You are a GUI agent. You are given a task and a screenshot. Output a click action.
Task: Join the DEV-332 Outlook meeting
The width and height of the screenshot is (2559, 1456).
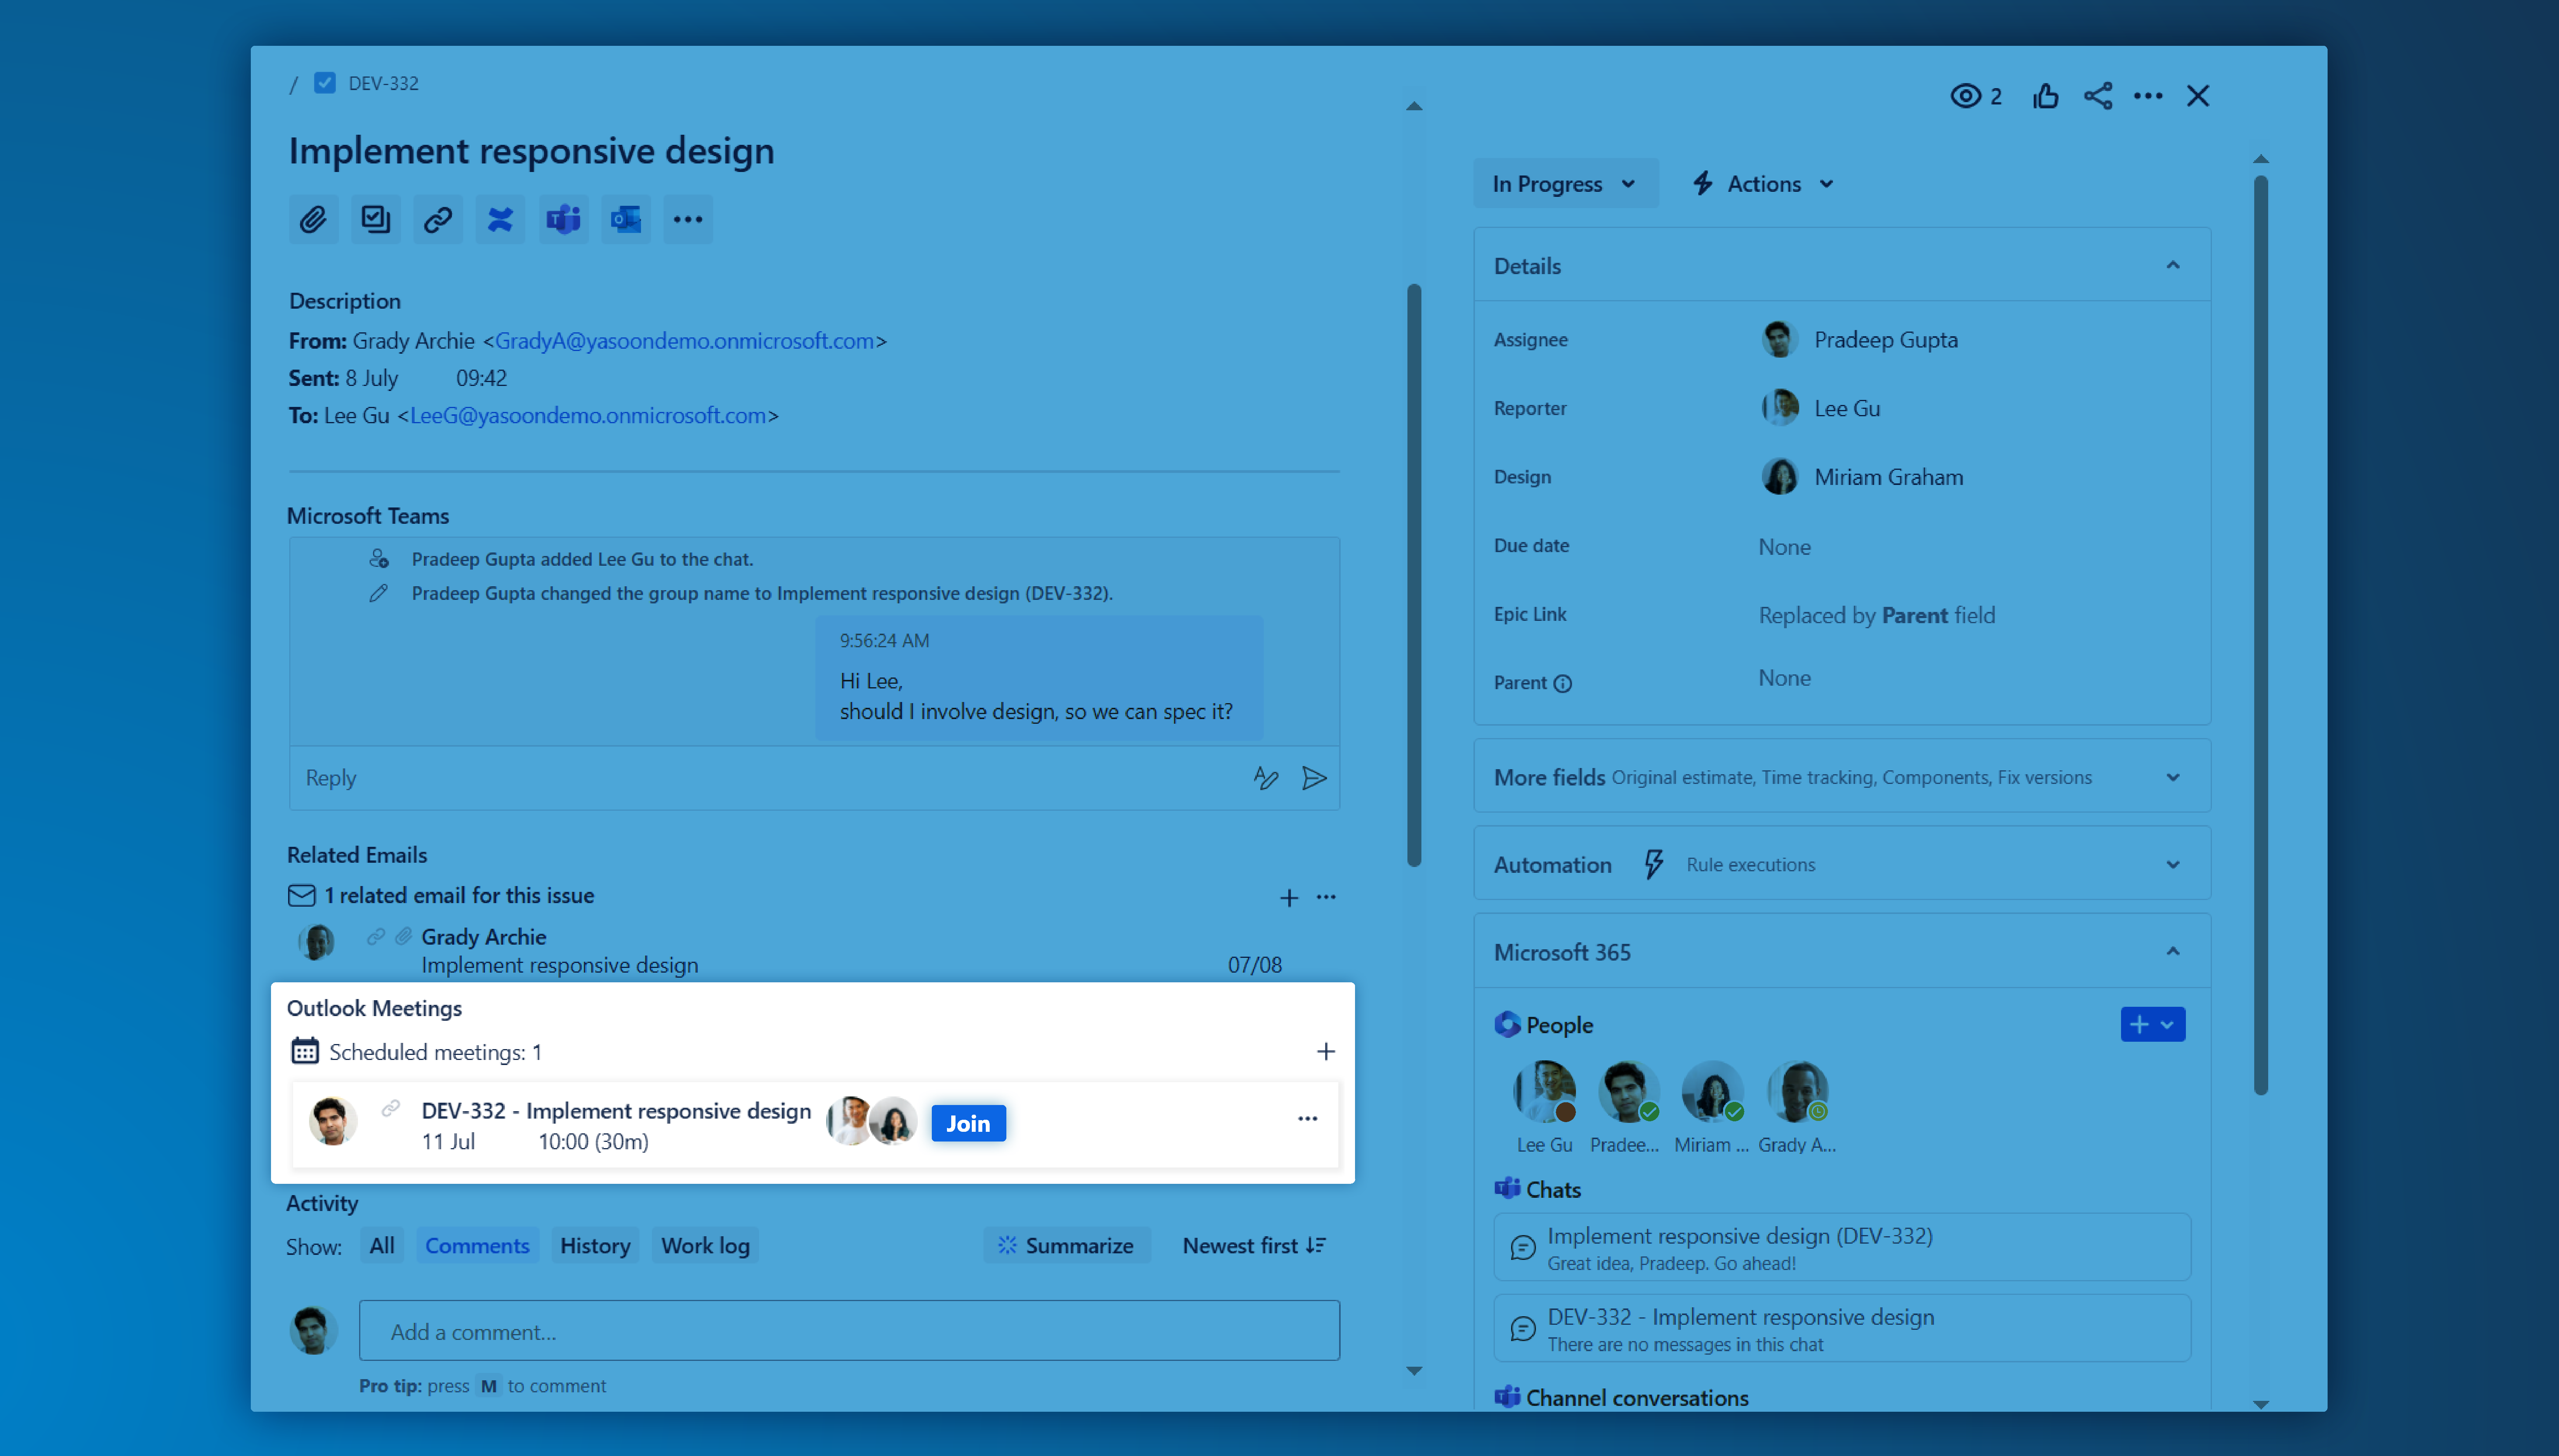tap(967, 1123)
